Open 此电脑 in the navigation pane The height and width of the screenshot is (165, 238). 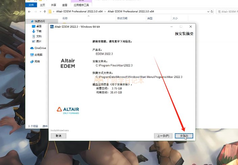tap(39, 55)
